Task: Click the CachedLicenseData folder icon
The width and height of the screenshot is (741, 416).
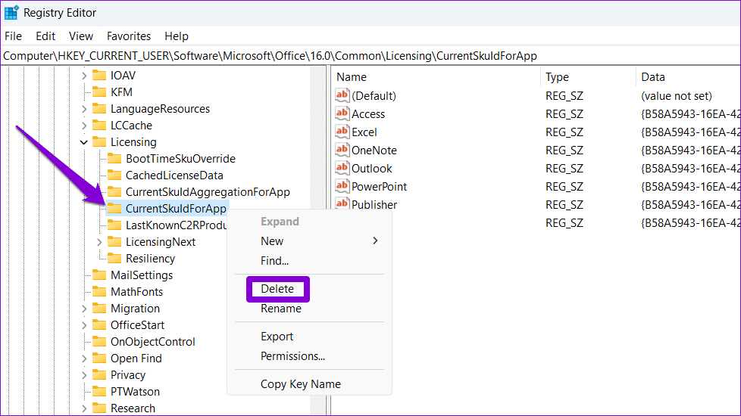Action: point(114,175)
